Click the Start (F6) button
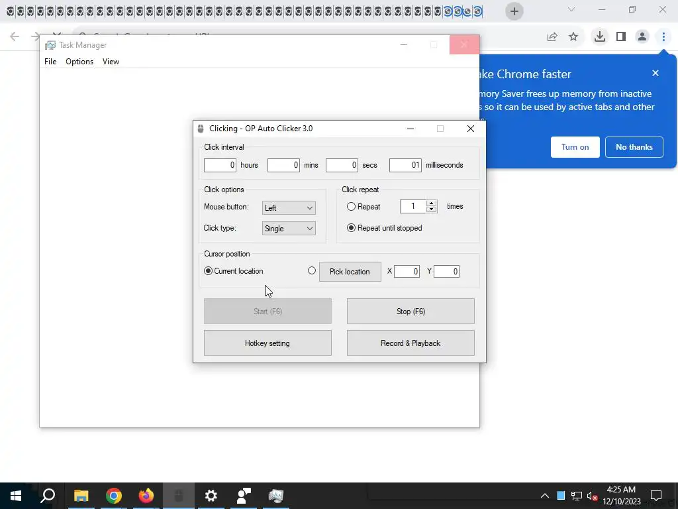Screen dimensions: 678x509 (x=267, y=311)
